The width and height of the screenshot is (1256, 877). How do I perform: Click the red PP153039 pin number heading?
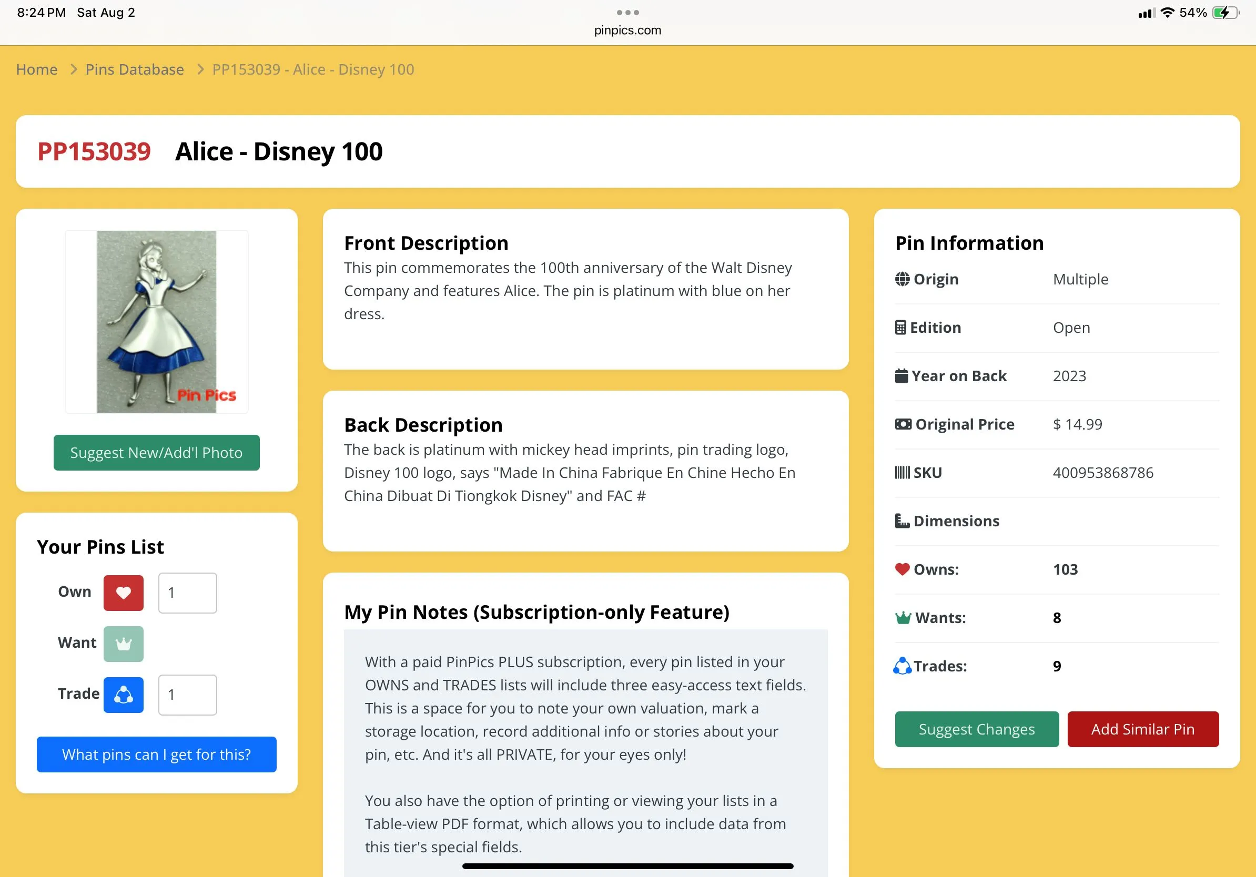click(94, 151)
